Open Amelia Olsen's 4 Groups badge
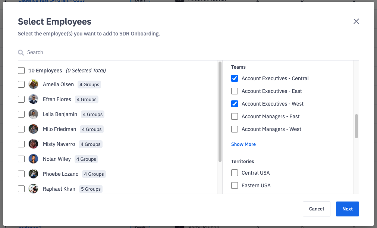The height and width of the screenshot is (228, 377). click(x=89, y=84)
